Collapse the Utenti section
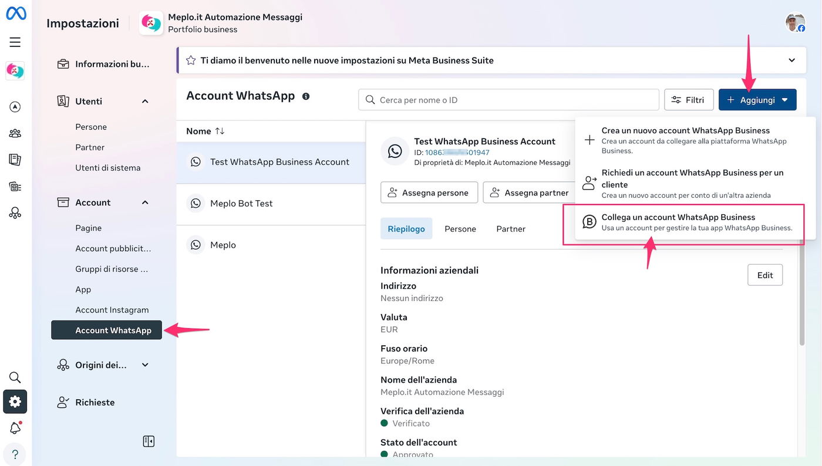This screenshot has width=822, height=466. [145, 102]
